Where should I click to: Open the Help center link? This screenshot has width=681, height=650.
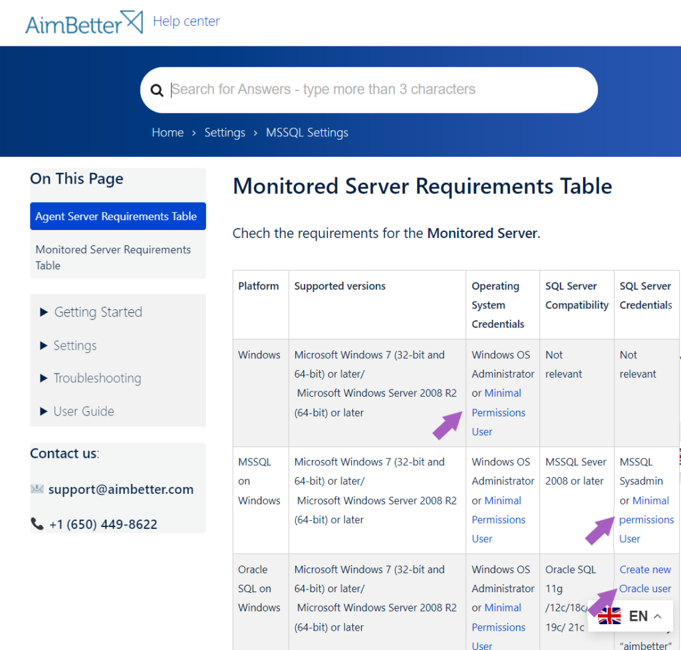pyautogui.click(x=186, y=21)
